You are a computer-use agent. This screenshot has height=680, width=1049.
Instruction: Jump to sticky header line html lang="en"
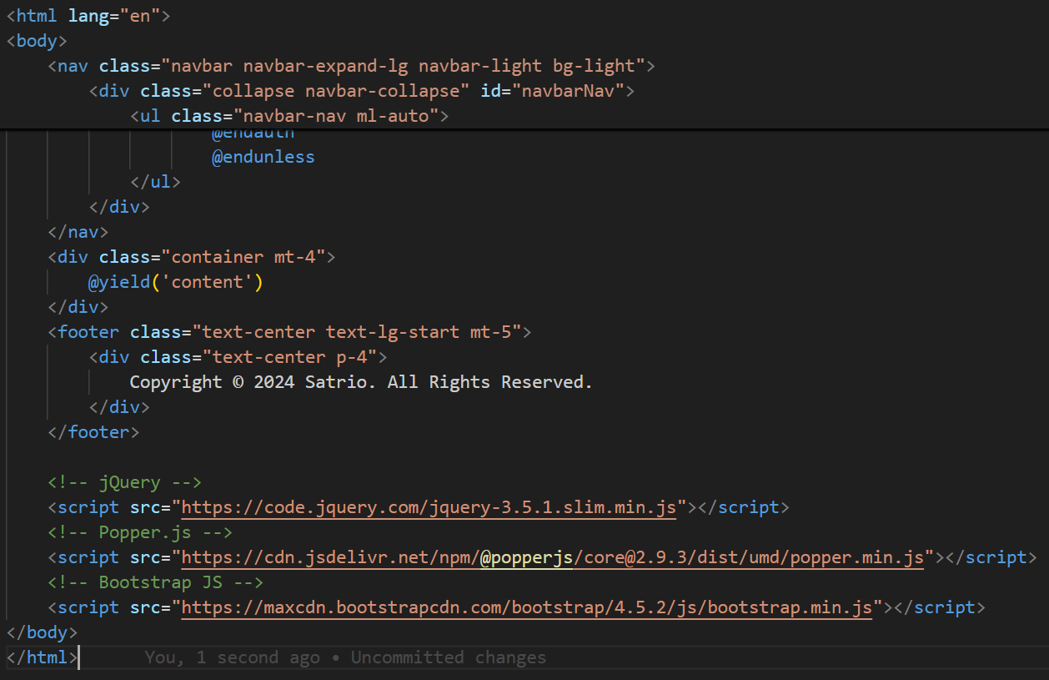pyautogui.click(x=88, y=15)
